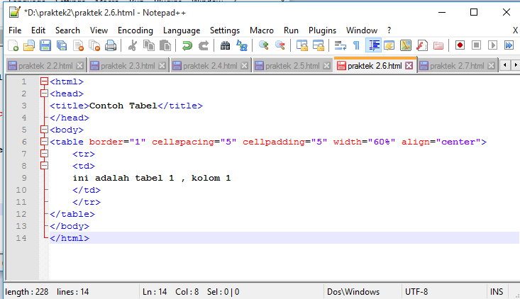Screen dimensions: 520x299
Task: Zoom in on the editor text
Action: pyautogui.click(x=264, y=45)
